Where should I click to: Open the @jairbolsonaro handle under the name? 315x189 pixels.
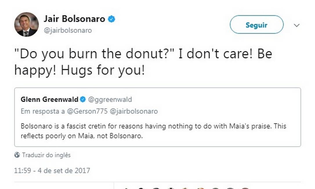(68, 30)
